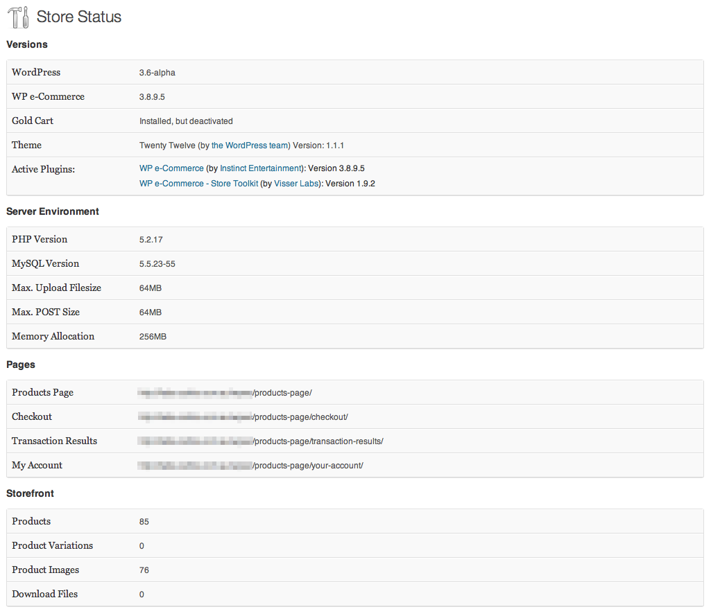The image size is (711, 616).
Task: Select the WordPress version value 3.6-alpha
Action: coord(157,73)
